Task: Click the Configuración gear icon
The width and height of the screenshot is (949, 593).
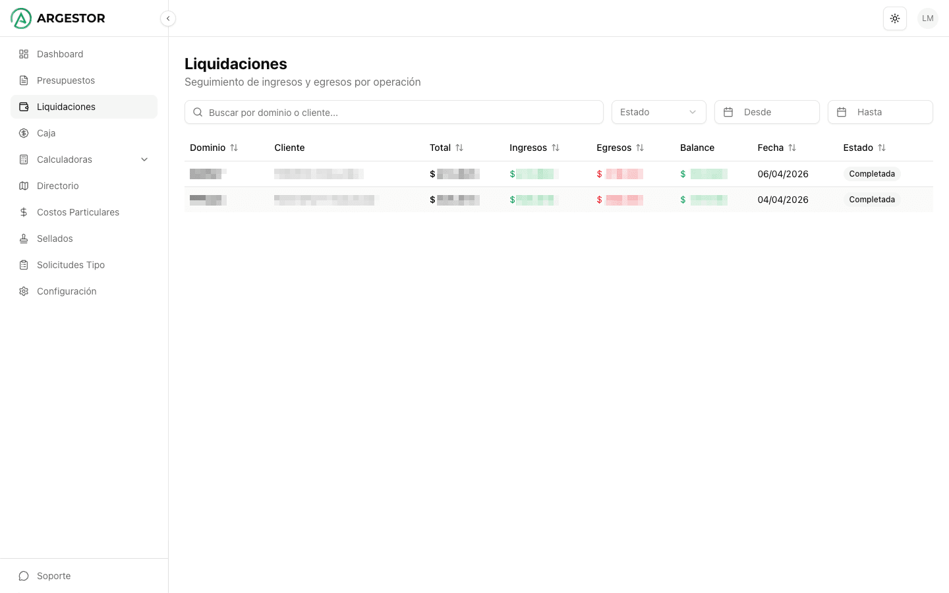Action: 24,291
